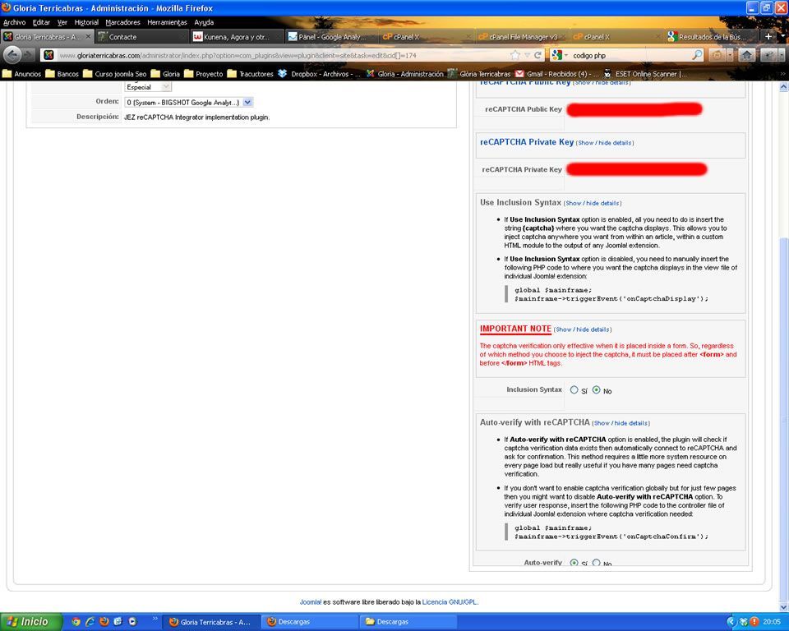
Task: Toggle Use Inclusion Syntax details
Action: tap(593, 203)
